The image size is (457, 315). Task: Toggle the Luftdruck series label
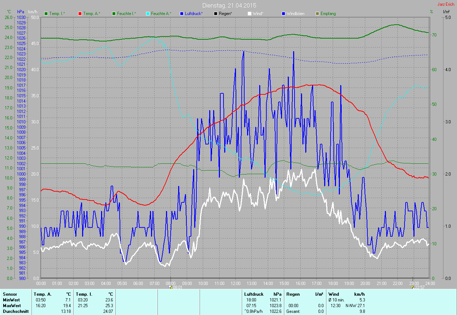click(x=194, y=14)
